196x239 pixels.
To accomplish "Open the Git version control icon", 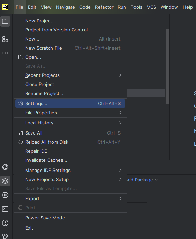I will click(x=5, y=236).
